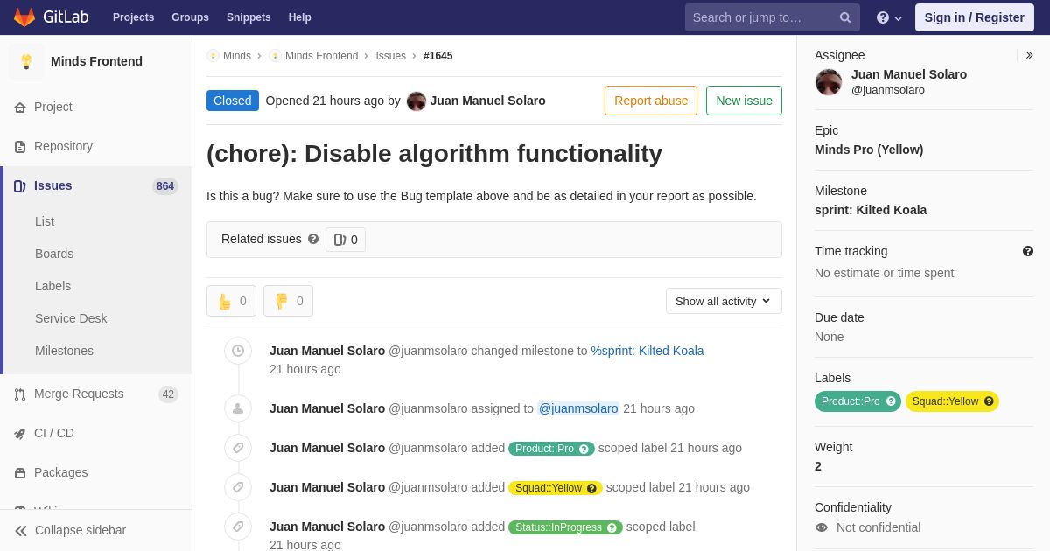The image size is (1050, 551).
Task: Give a thumbs up reaction
Action: click(231, 301)
